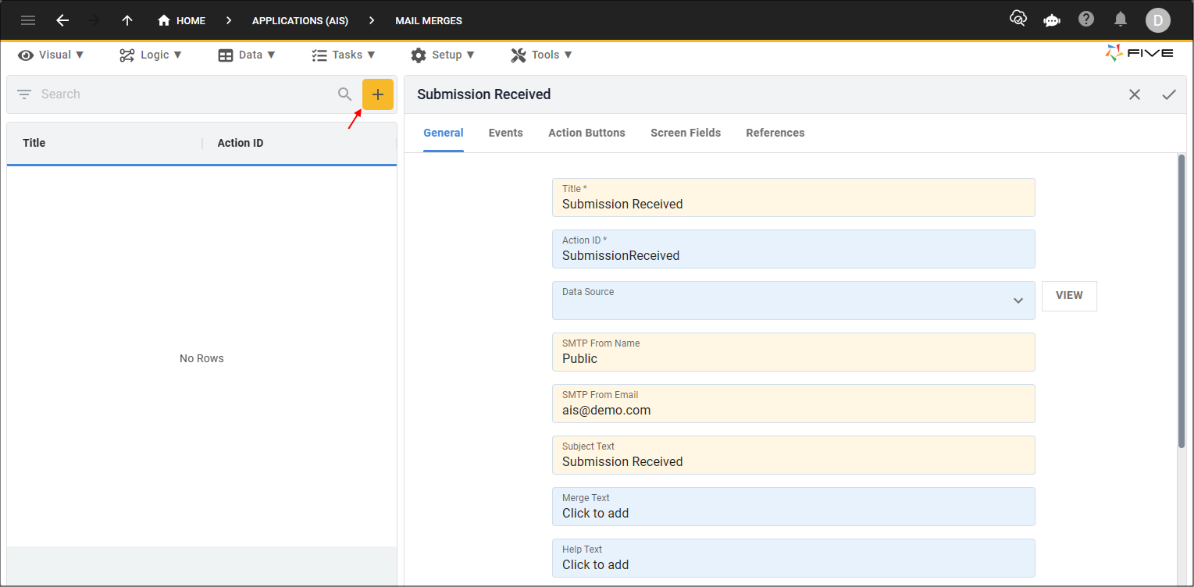Image resolution: width=1194 pixels, height=587 pixels.
Task: Click the back arrow icon
Action: coord(62,20)
